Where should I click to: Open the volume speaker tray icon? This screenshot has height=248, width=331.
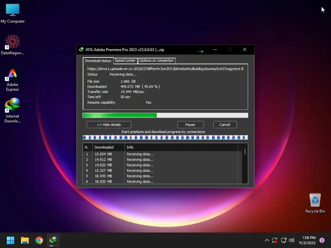click(292, 240)
